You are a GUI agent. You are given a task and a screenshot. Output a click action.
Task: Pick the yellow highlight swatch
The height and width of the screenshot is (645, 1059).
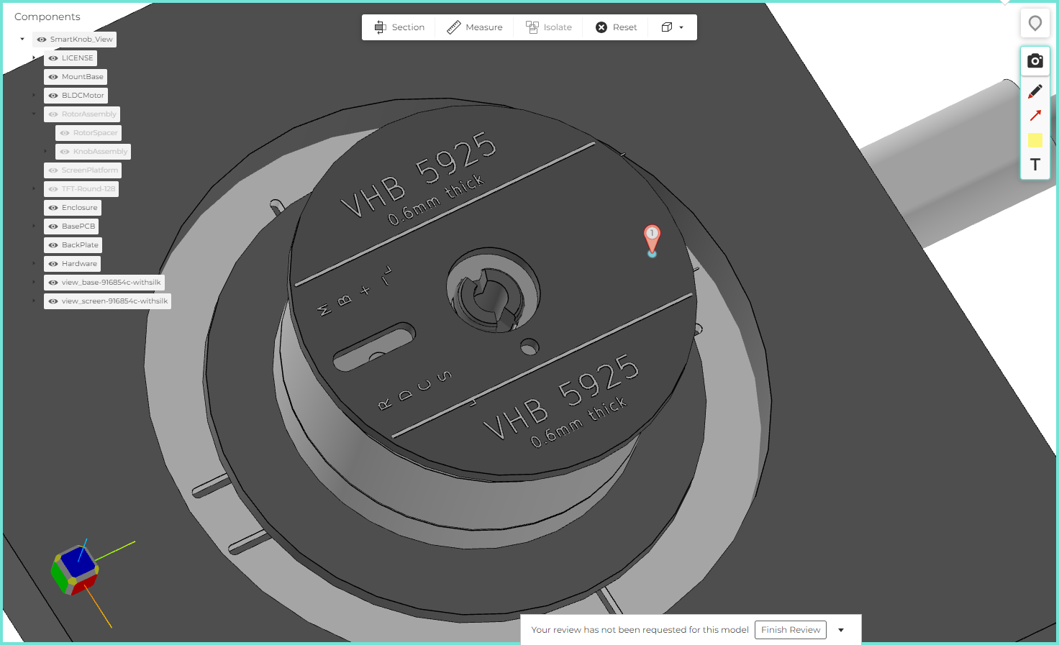point(1035,140)
